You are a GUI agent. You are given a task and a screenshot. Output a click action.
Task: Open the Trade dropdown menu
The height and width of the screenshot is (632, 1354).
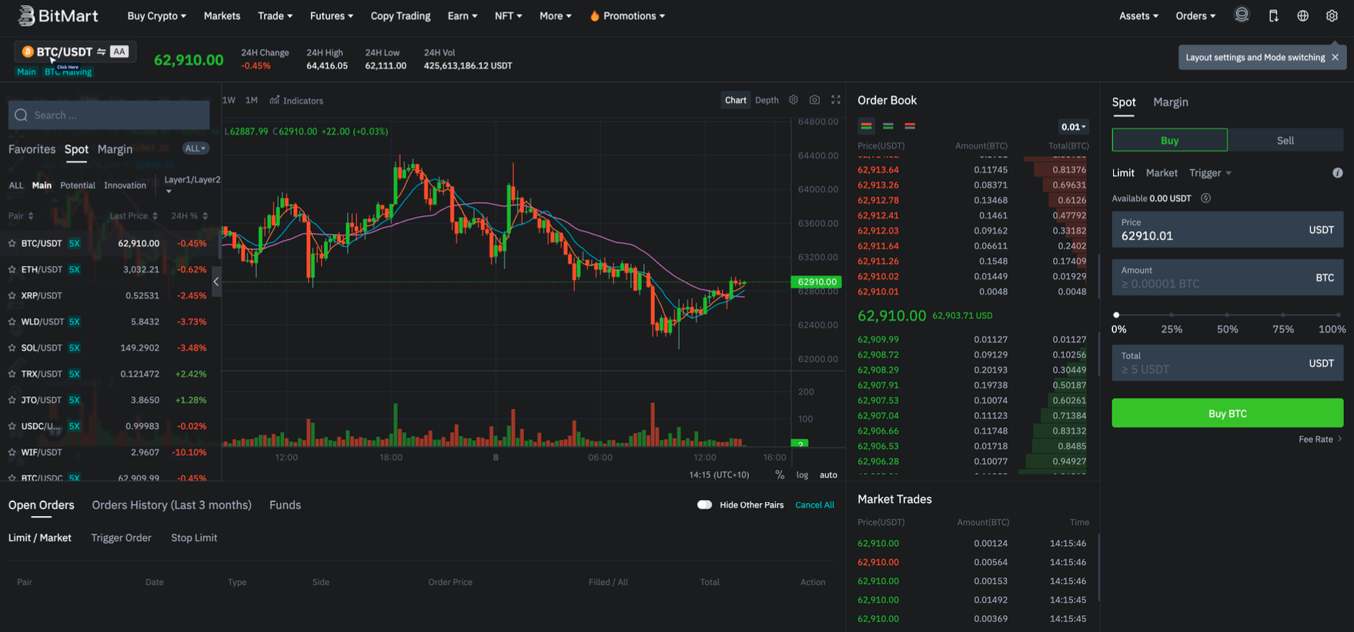(x=275, y=15)
